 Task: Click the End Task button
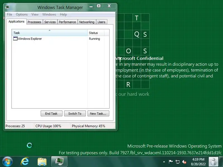(x=51, y=114)
